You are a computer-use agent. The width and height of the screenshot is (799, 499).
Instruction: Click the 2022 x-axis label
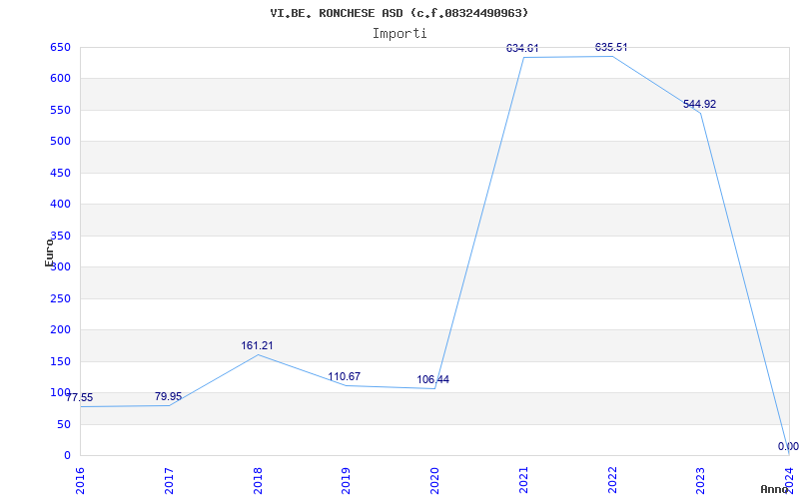coord(612,481)
